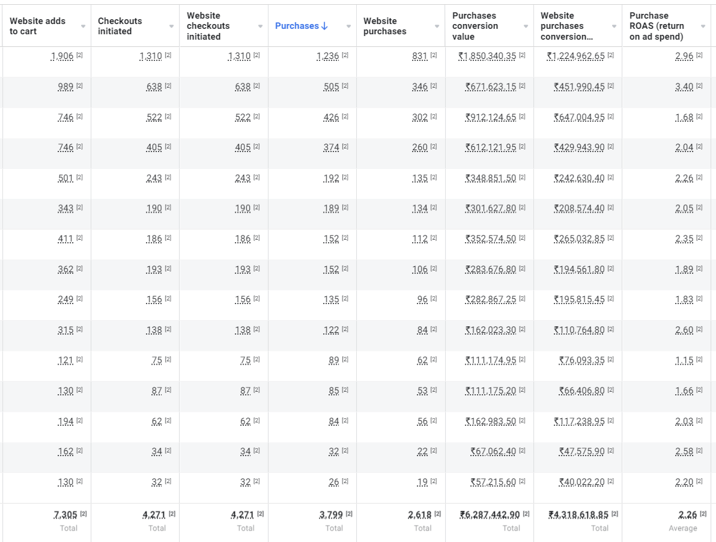Click the 1.15 ROAS value

(684, 361)
